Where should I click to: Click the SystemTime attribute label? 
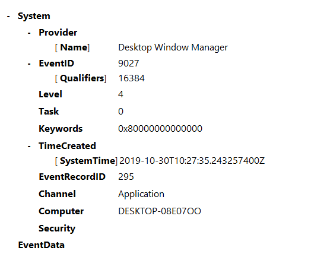pyautogui.click(x=88, y=161)
